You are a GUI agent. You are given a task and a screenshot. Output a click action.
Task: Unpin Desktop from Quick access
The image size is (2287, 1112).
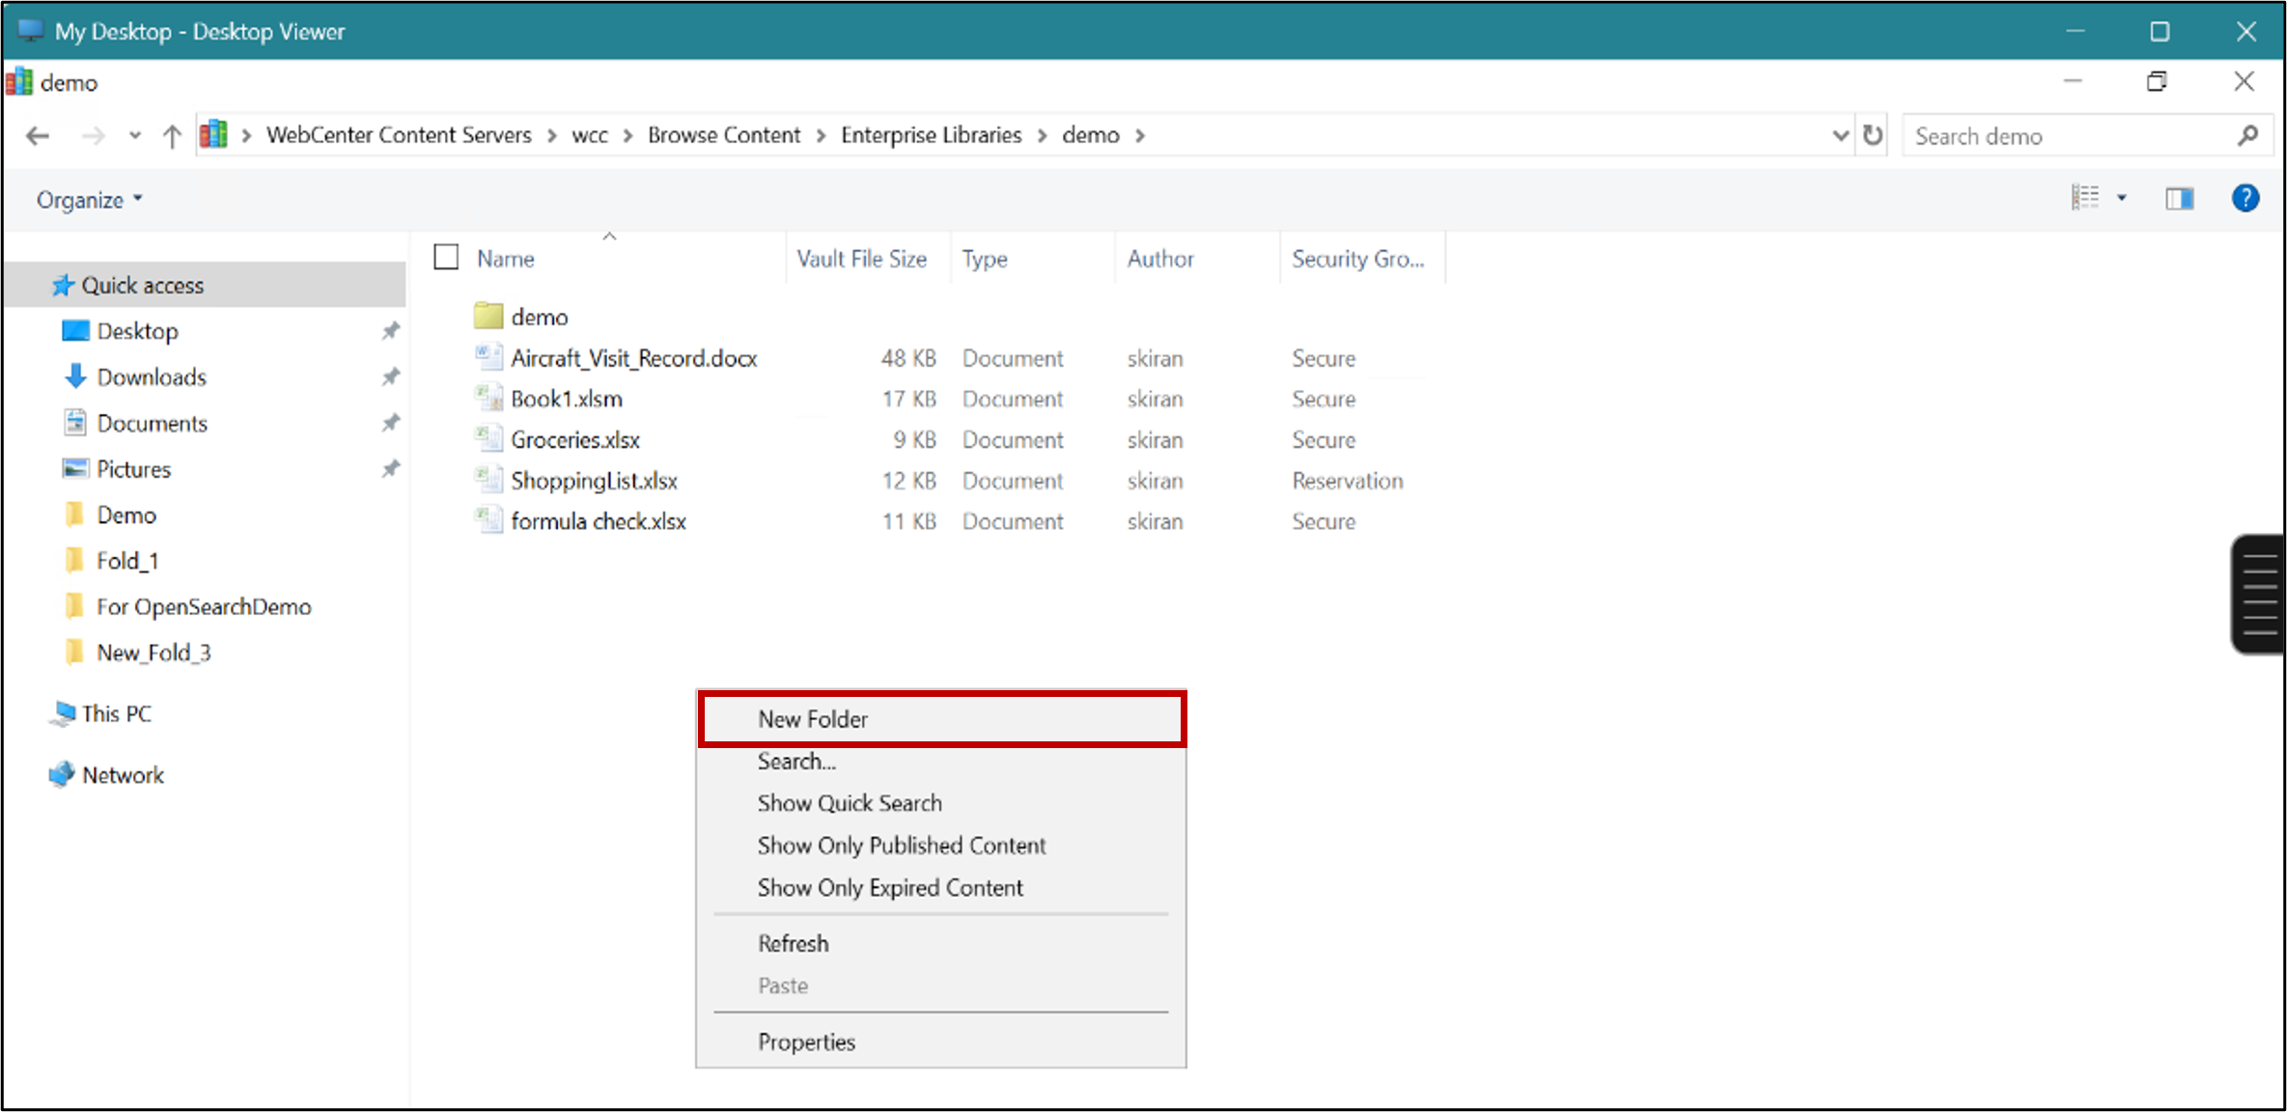[390, 331]
